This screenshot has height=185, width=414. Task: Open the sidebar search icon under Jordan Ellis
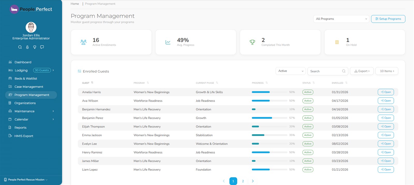[x=20, y=47]
